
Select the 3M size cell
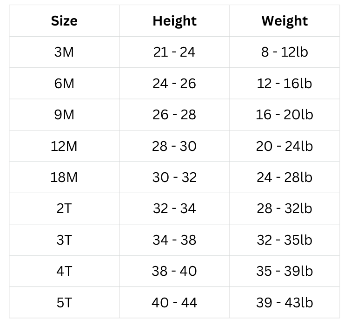coord(64,52)
